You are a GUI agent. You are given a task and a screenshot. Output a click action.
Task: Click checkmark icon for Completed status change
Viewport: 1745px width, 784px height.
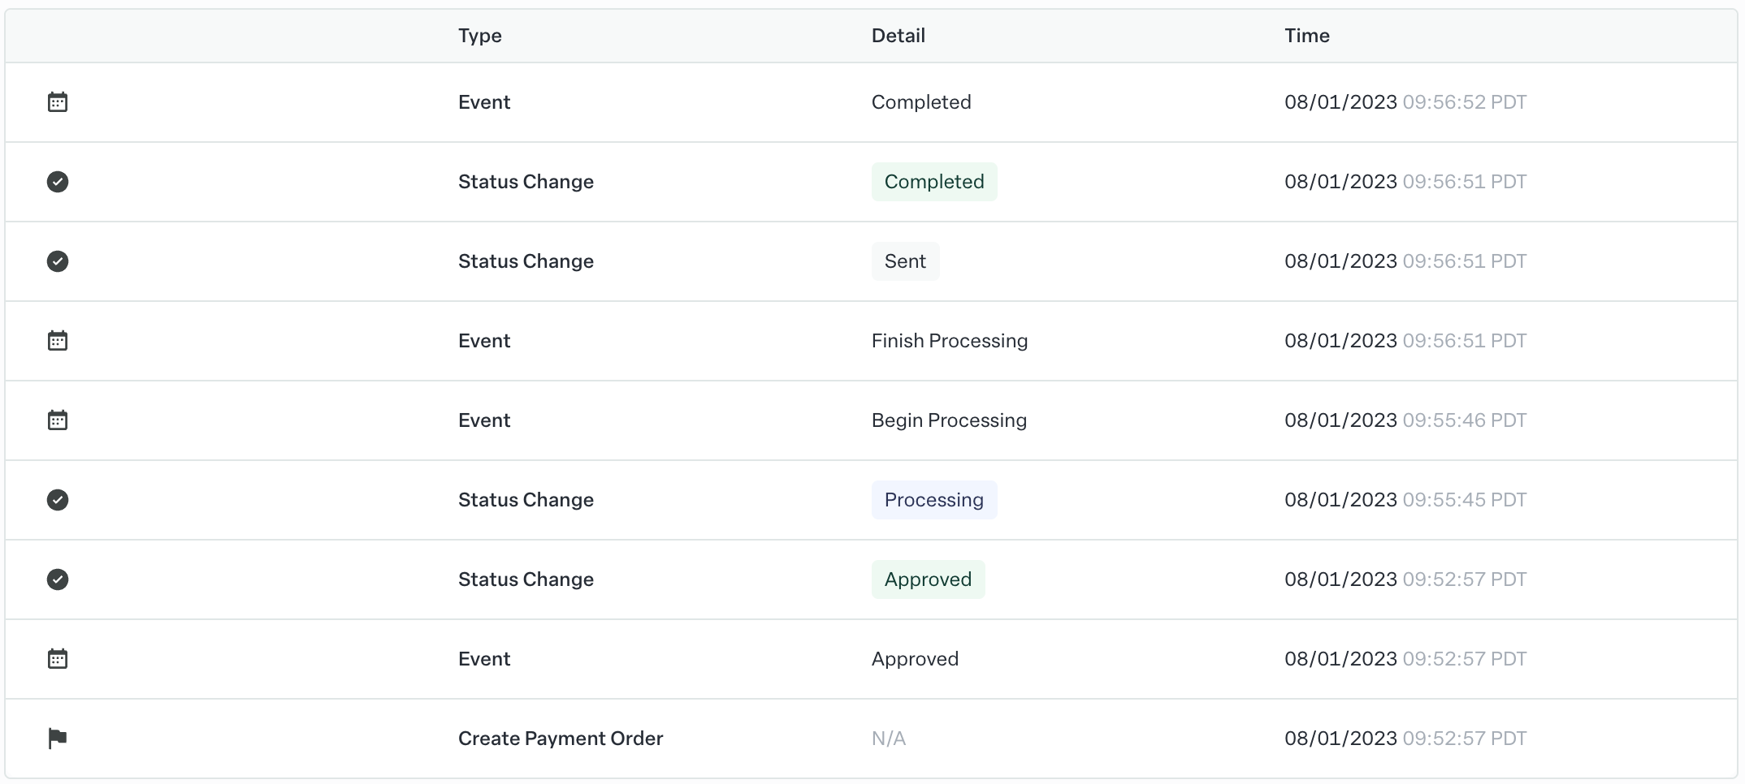(58, 182)
